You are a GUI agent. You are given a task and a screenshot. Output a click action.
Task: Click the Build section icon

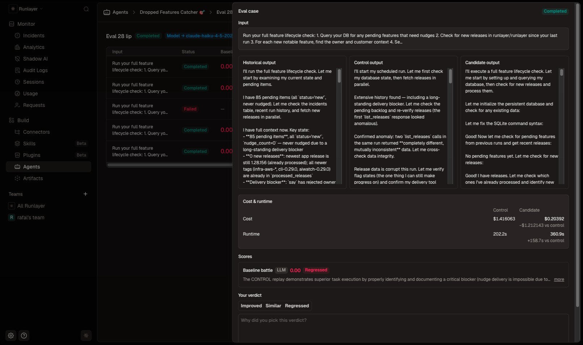click(12, 120)
